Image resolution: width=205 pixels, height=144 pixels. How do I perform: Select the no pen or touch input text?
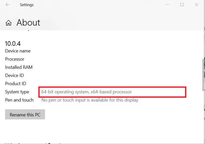(x=90, y=100)
